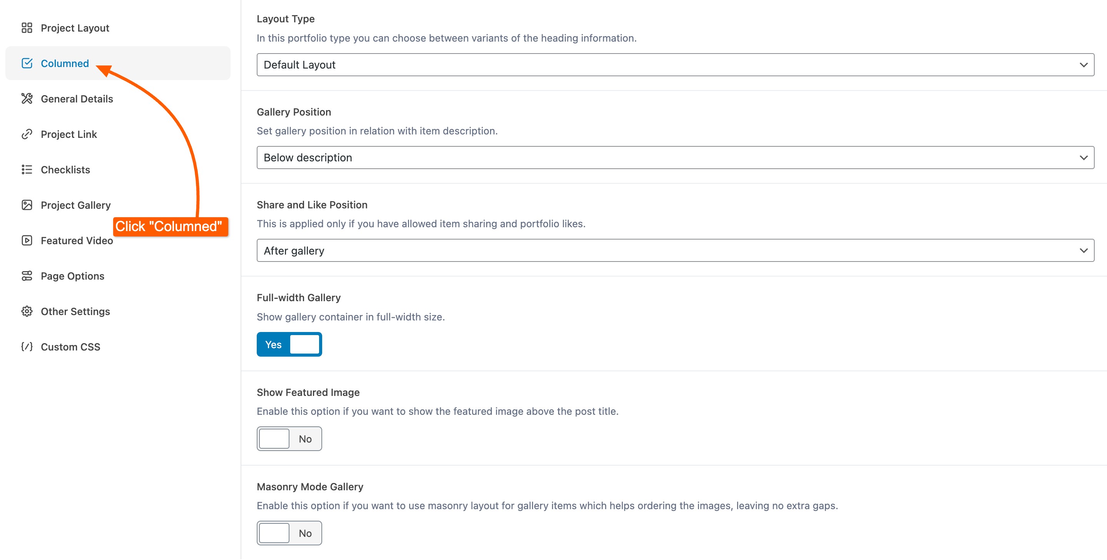
Task: Click the Page Options sliders icon
Action: [27, 276]
